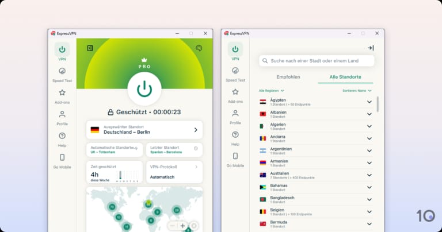Click the sidebar panel toggle icon on green header
This screenshot has height=232, width=442.
point(90,48)
